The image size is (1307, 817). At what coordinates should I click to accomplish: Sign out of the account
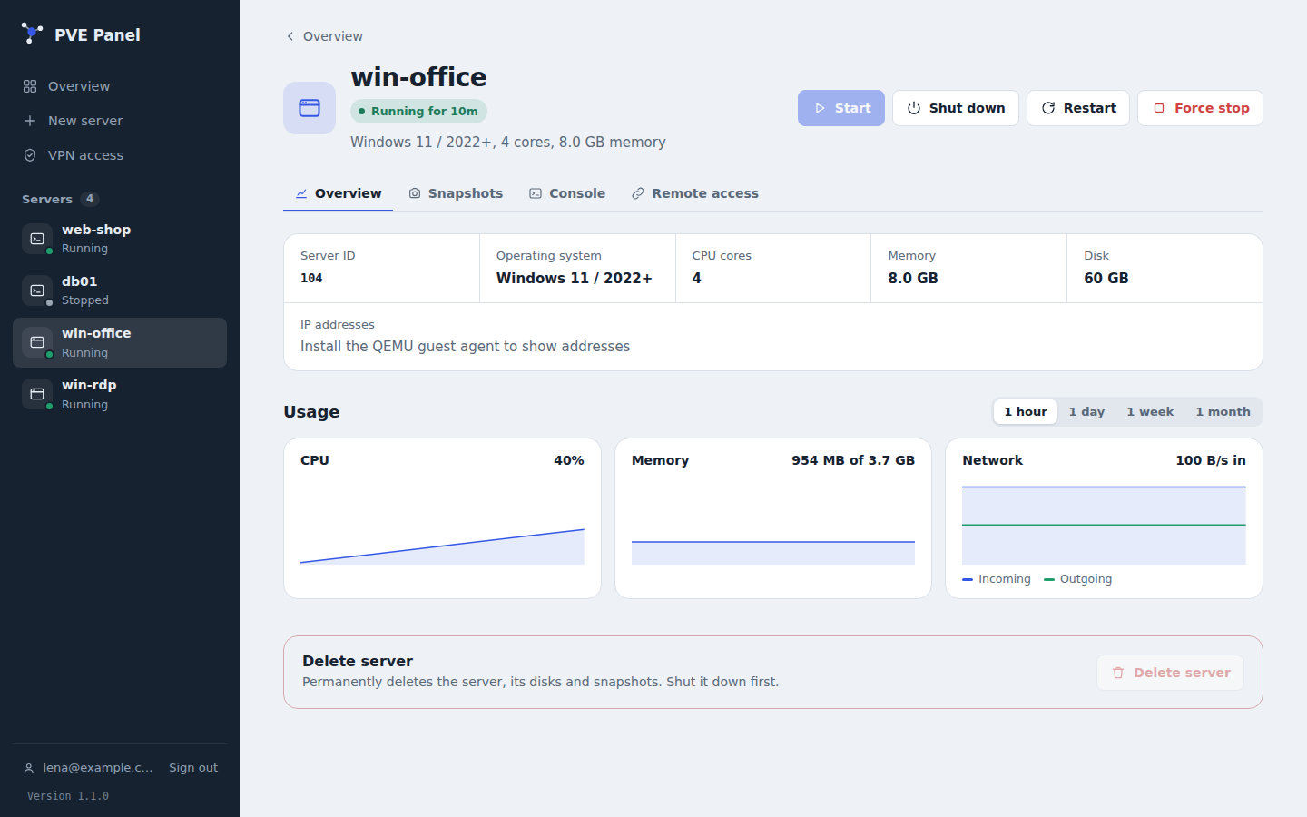click(193, 768)
